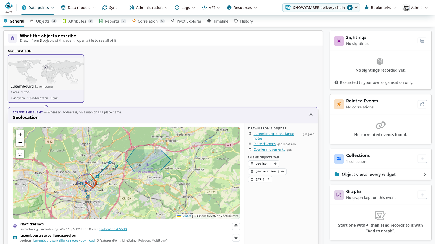The height and width of the screenshot is (244, 435).
Task: Open the Data models dropdown
Action: click(x=78, y=8)
